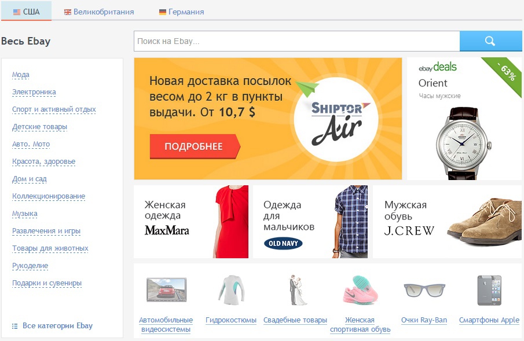Click the Часы мужские caption

(x=440, y=96)
